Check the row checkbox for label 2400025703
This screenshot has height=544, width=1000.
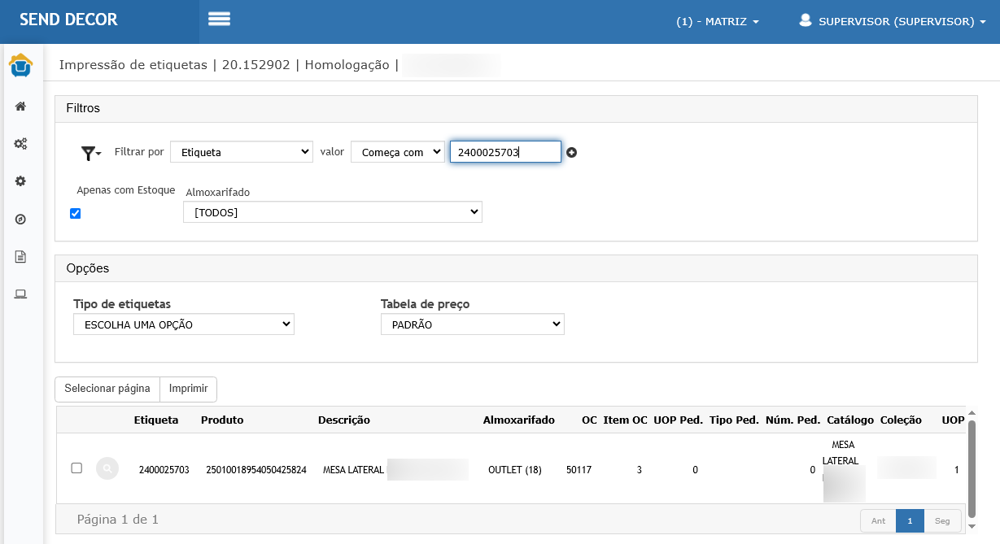(x=76, y=468)
